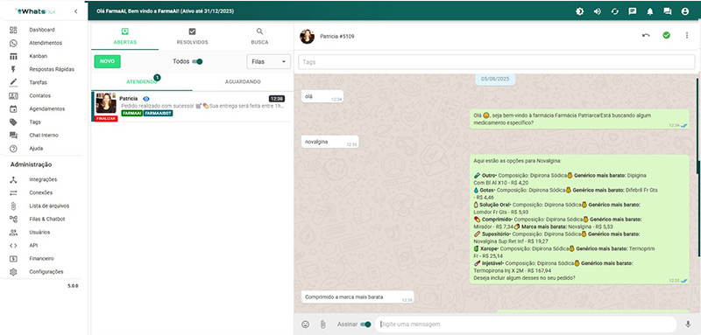Open the emoji picker icon
Image resolution: width=701 pixels, height=335 pixels.
point(305,325)
